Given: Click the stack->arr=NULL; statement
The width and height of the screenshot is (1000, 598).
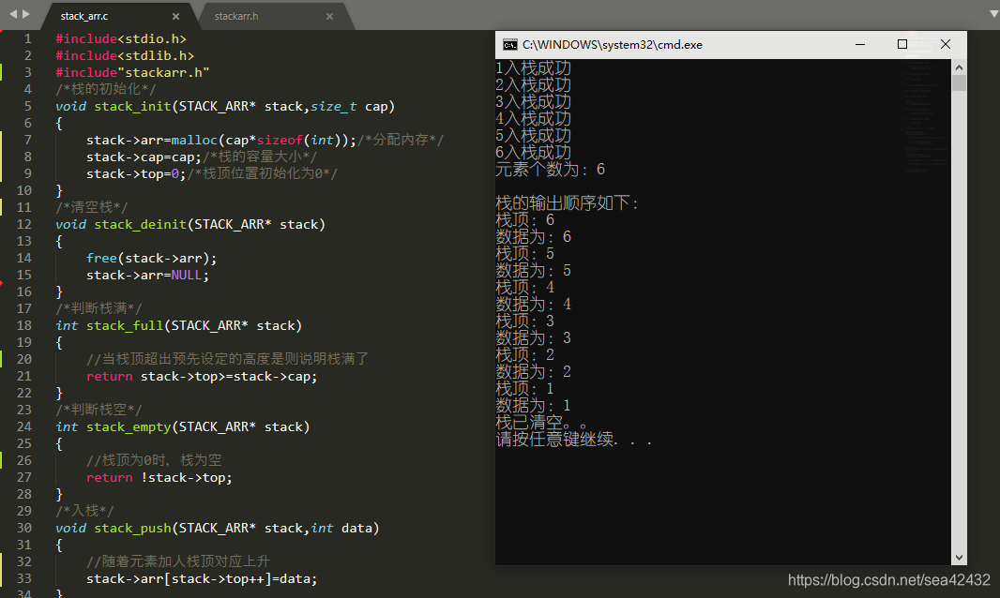Looking at the screenshot, I should [x=147, y=276].
